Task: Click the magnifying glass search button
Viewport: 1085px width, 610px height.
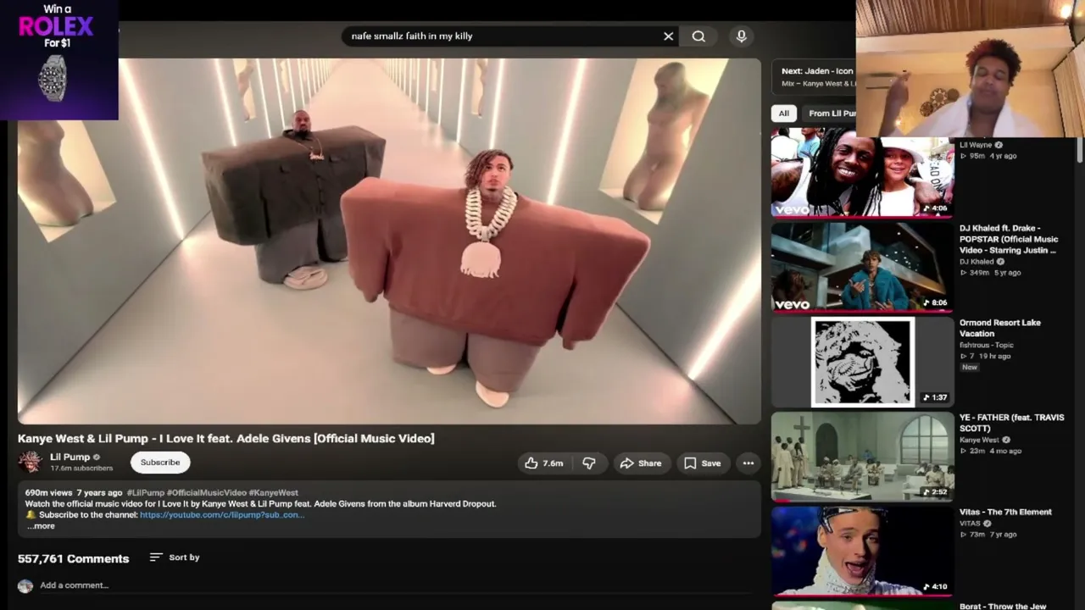Action: click(698, 36)
